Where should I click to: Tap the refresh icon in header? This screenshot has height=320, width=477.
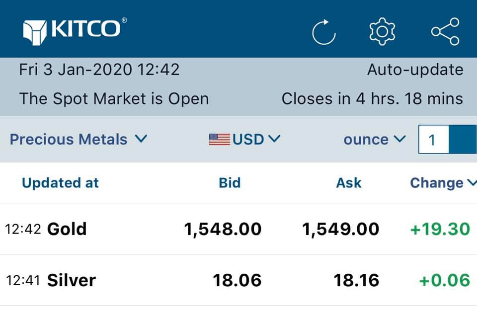324,31
